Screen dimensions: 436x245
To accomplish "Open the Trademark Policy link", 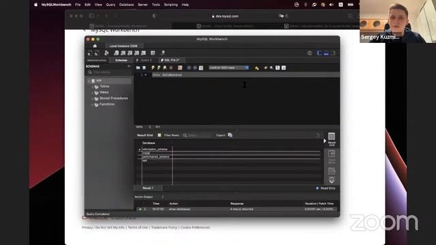I will (x=164, y=227).
